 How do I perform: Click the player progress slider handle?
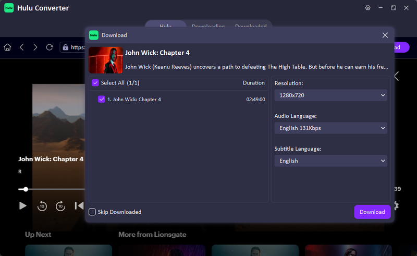point(26,189)
